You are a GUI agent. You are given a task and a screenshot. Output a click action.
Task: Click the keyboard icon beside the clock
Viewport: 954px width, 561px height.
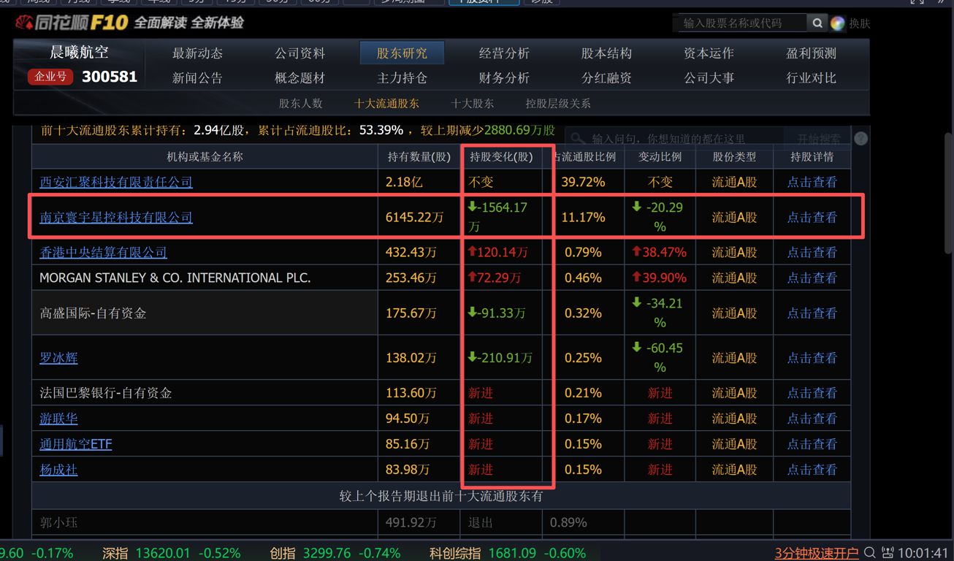(x=888, y=553)
